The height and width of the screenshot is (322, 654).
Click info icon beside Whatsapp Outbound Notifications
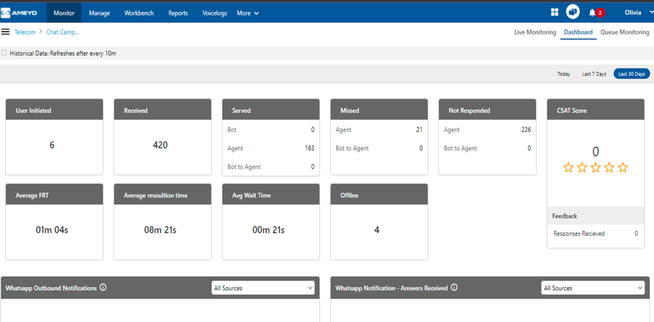tap(103, 287)
